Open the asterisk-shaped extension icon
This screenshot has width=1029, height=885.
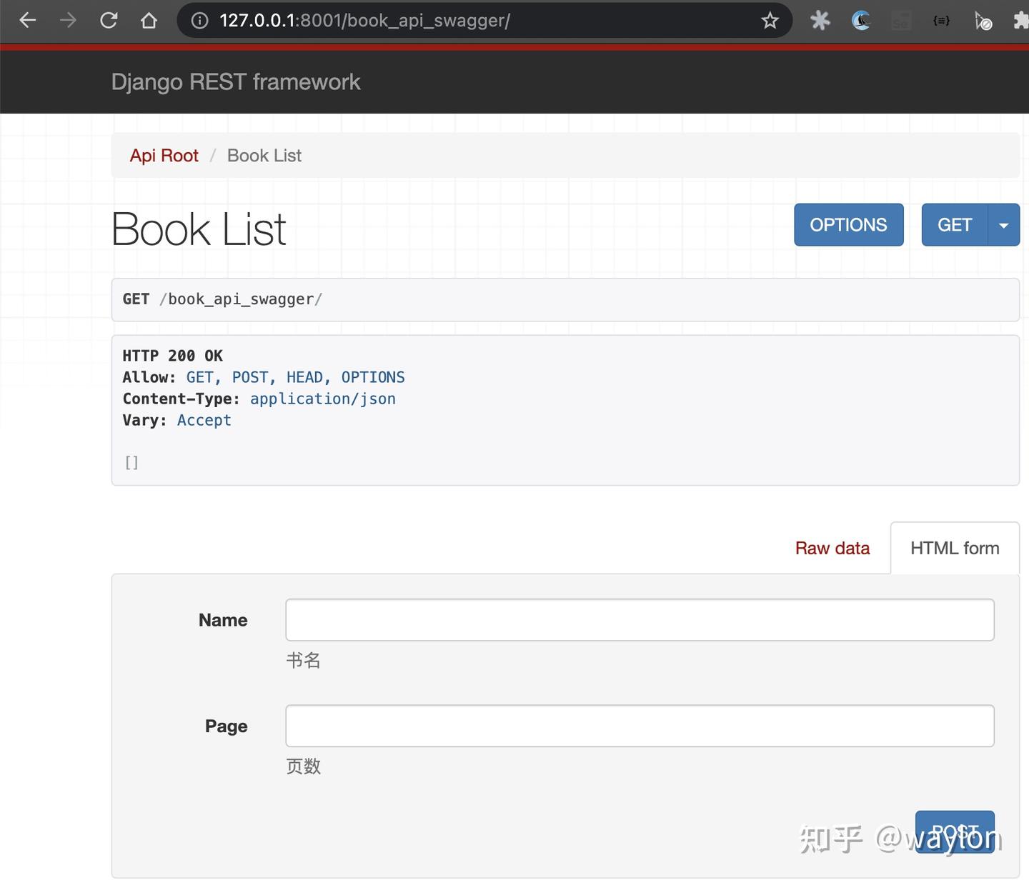[x=820, y=21]
